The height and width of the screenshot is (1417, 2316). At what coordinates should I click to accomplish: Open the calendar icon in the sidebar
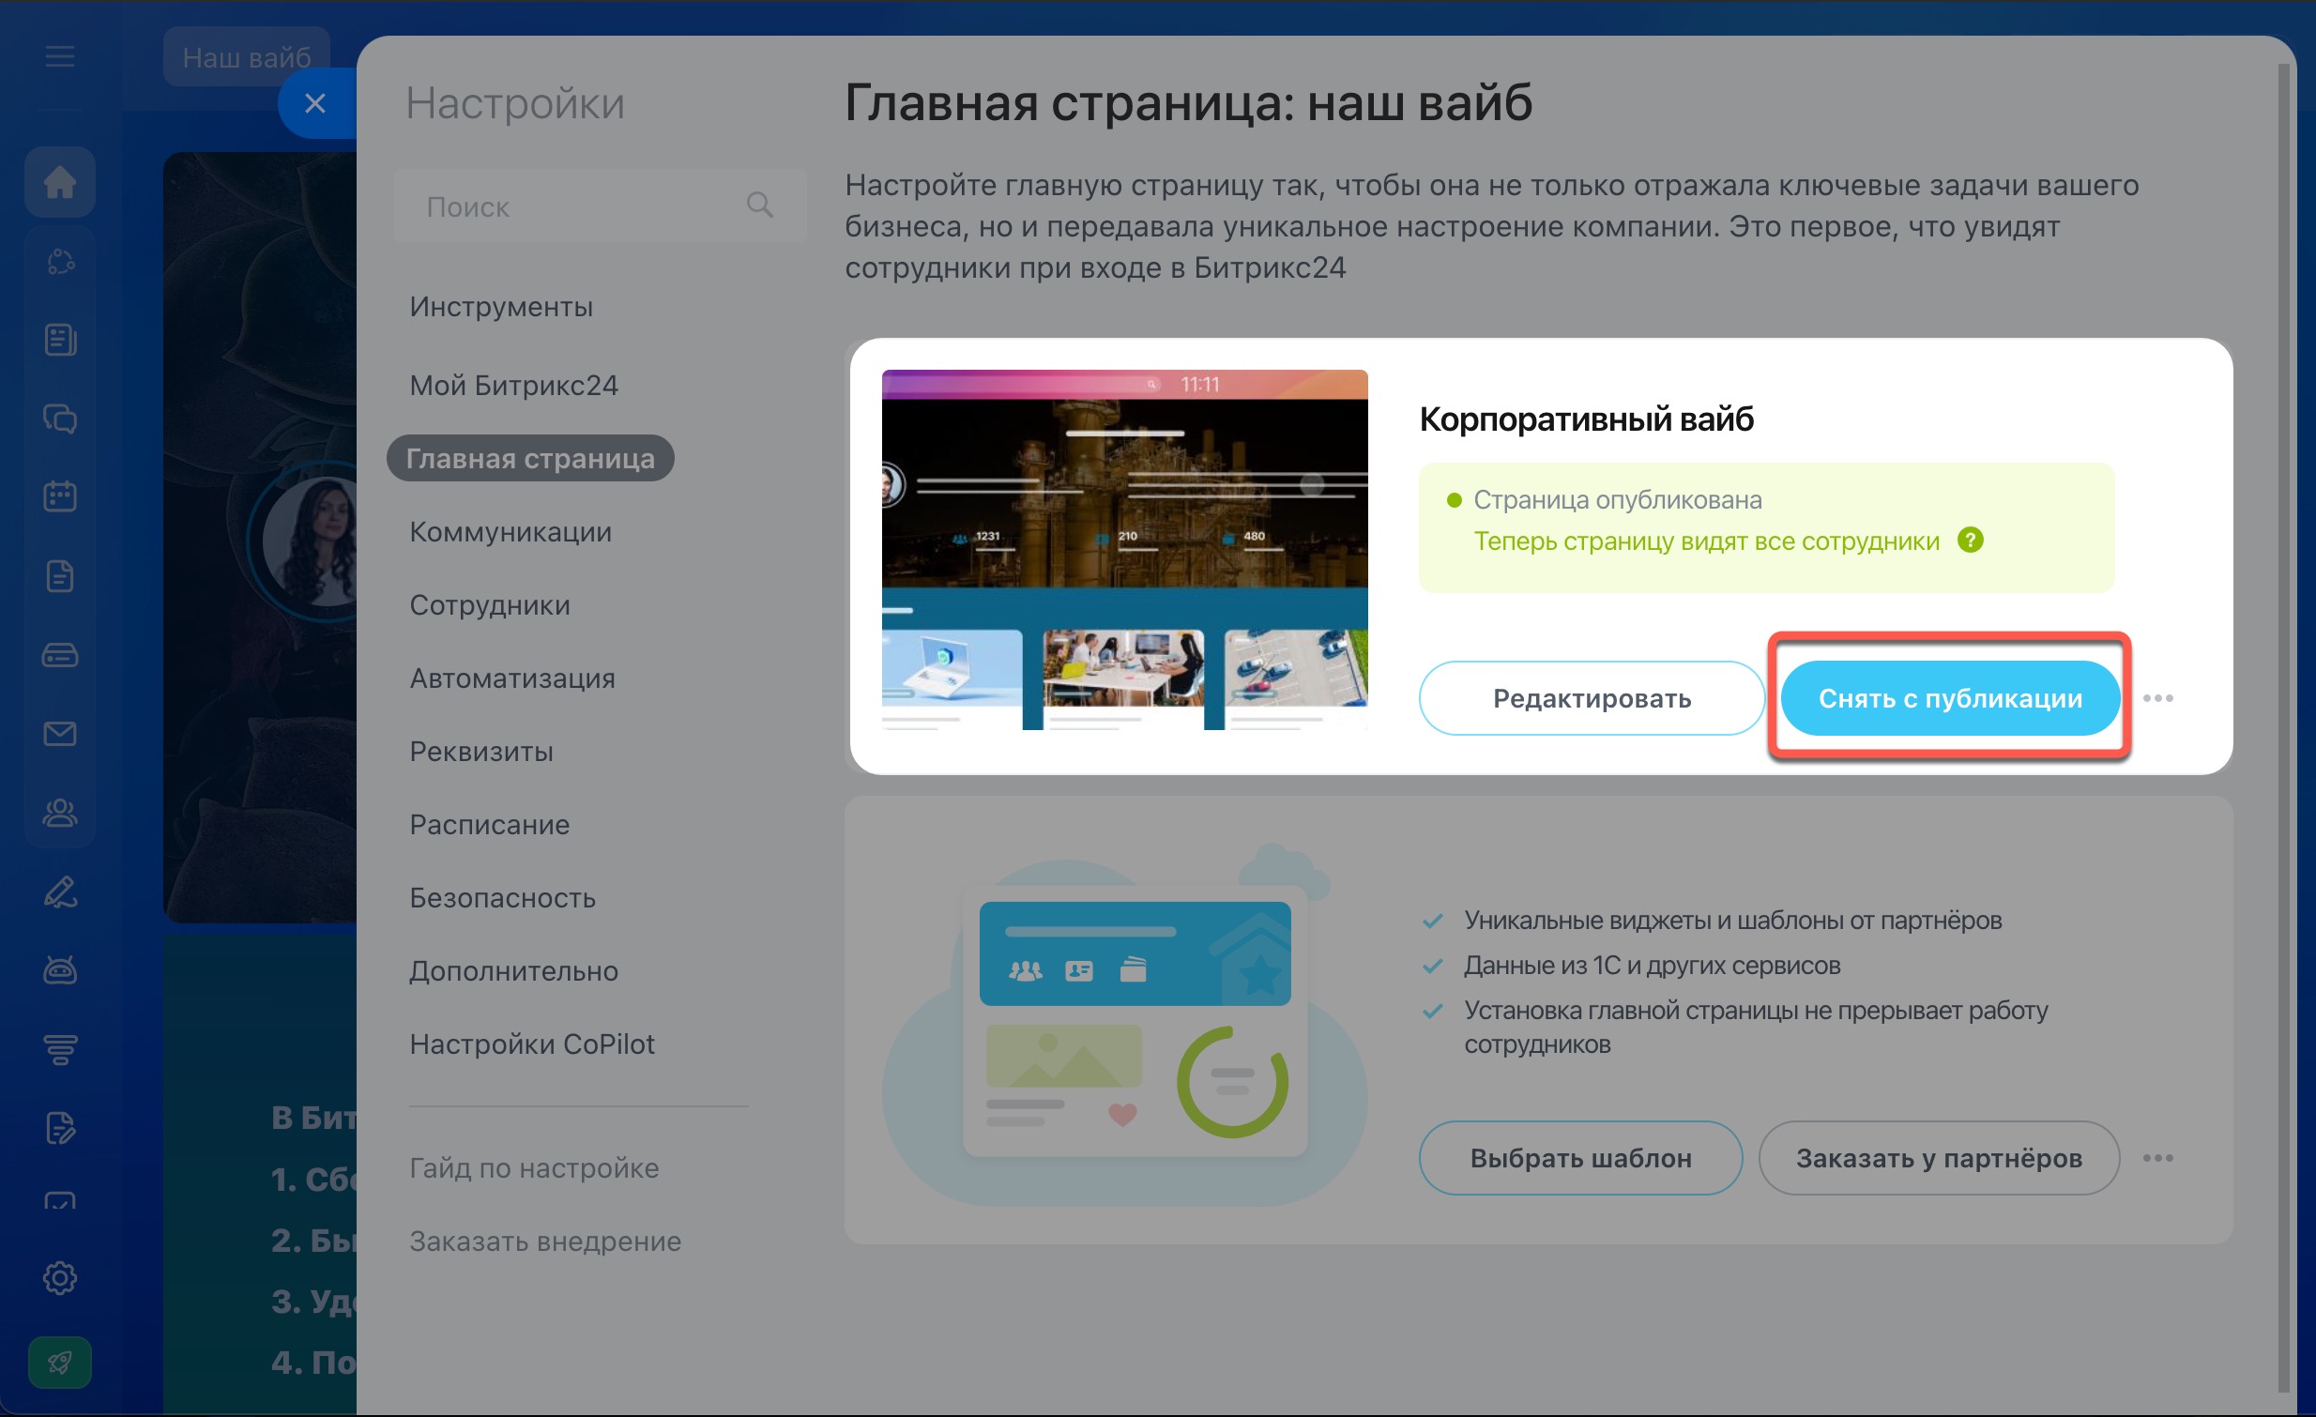[x=60, y=495]
